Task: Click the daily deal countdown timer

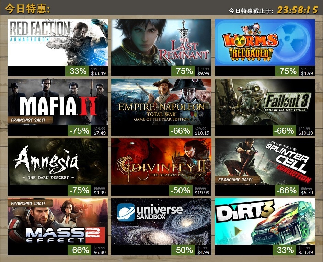Action: pyautogui.click(x=298, y=10)
